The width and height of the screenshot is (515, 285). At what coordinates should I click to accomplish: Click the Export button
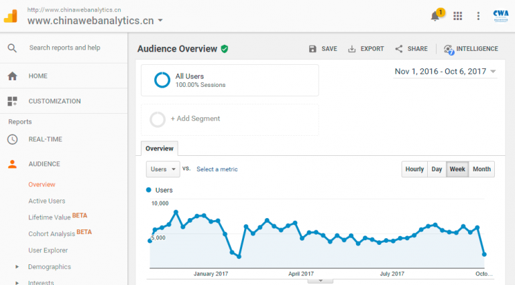pos(366,49)
